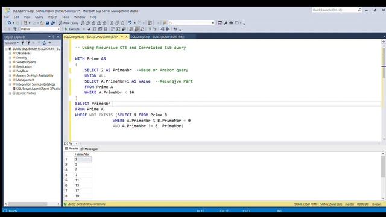Viewport: 386px width, 217px height.
Task: Expand the PolyBase node
Action: (x=10, y=71)
